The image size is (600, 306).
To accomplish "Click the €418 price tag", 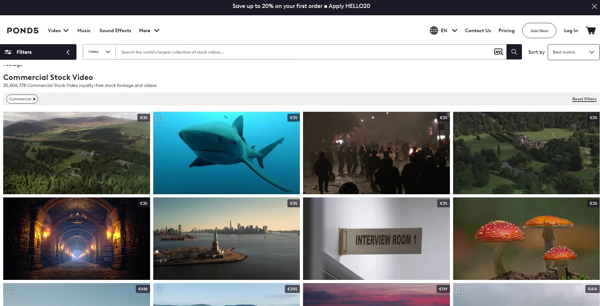I will tap(143, 289).
